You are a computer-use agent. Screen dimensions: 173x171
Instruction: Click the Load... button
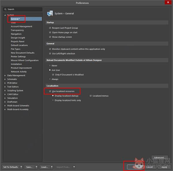pos(45,167)
